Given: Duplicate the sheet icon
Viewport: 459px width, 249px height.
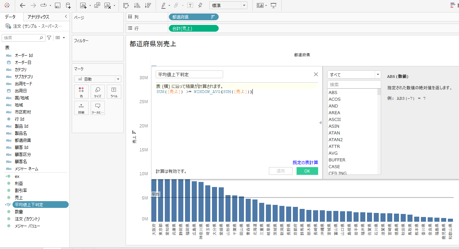Looking at the screenshot, I should coord(97,5).
